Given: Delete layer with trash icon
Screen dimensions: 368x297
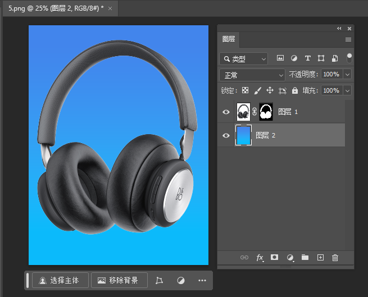Looking at the screenshot, I should click(335, 258).
